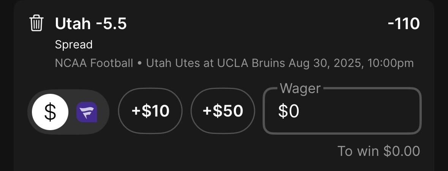The width and height of the screenshot is (448, 171).
Task: Toggle the cash and FanCash currency pill
Action: click(x=68, y=112)
